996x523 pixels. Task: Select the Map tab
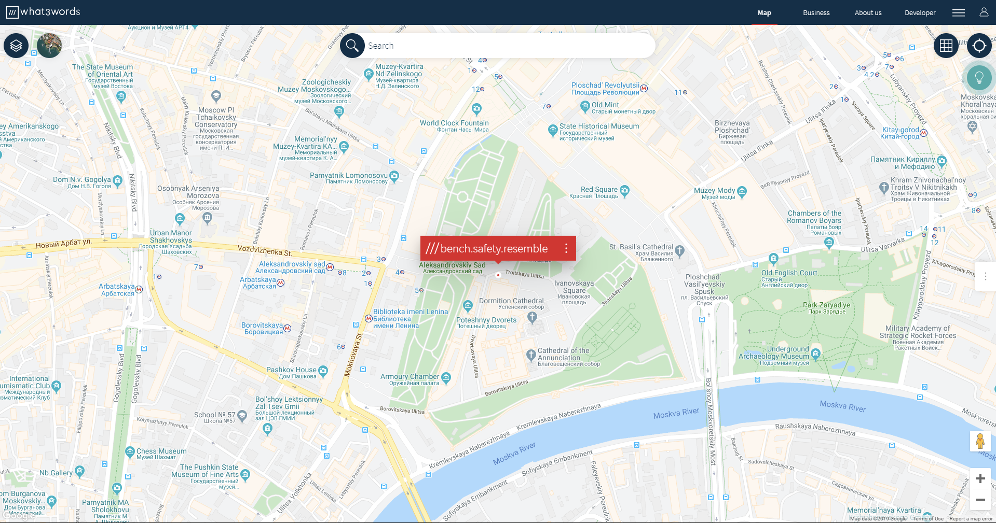coord(764,13)
